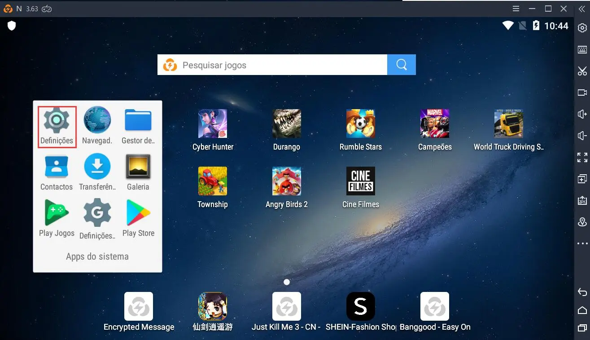The width and height of the screenshot is (590, 340).
Task: Launch the Durango game
Action: (286, 130)
